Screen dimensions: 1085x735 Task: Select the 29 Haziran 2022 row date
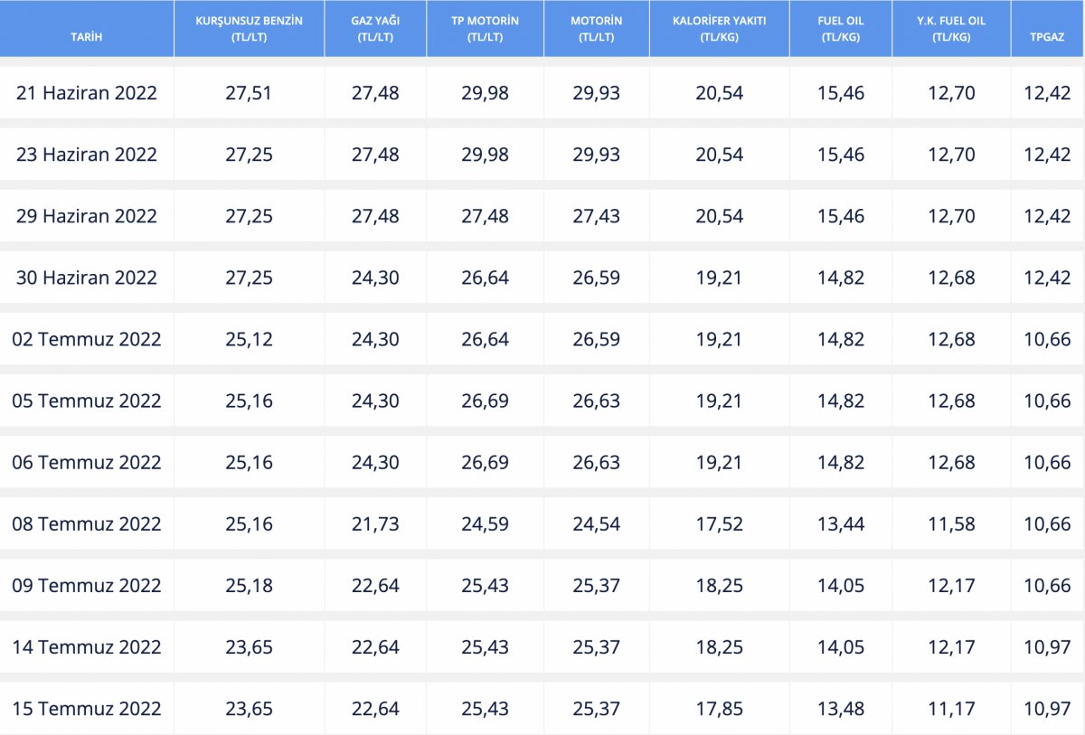click(87, 216)
